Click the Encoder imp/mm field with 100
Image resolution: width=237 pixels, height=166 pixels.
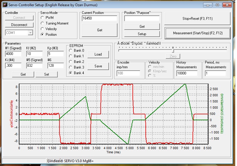pyautogui.click(x=128, y=73)
